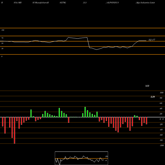165x165 pixels.
Task: Click the 30 level label on RSI axis
Action: click(x=2, y=49)
